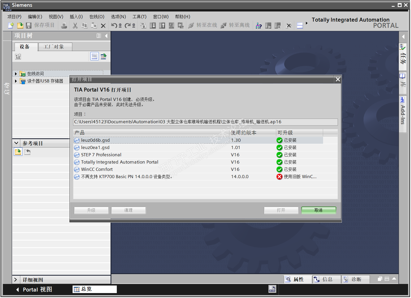Viewport: 411px width, 298px height.
Task: Click the new project icon in toolbar
Action: coord(11,25)
